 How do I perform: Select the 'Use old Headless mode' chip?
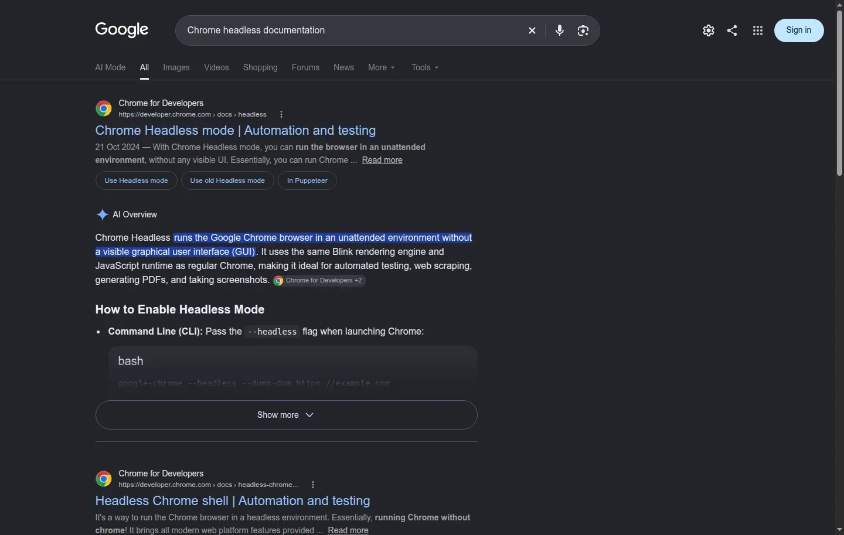(x=227, y=180)
